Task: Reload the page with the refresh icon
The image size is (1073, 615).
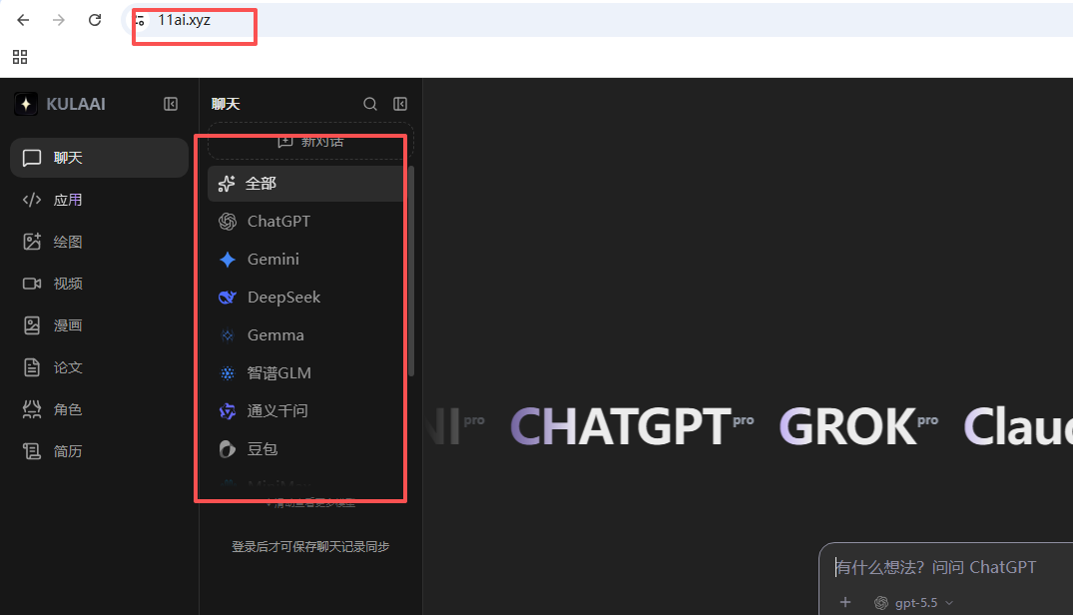Action: click(x=95, y=20)
